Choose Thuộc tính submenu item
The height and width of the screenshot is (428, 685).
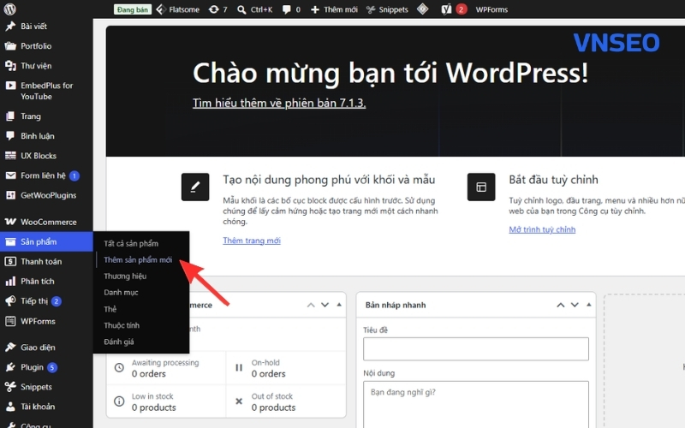122,325
